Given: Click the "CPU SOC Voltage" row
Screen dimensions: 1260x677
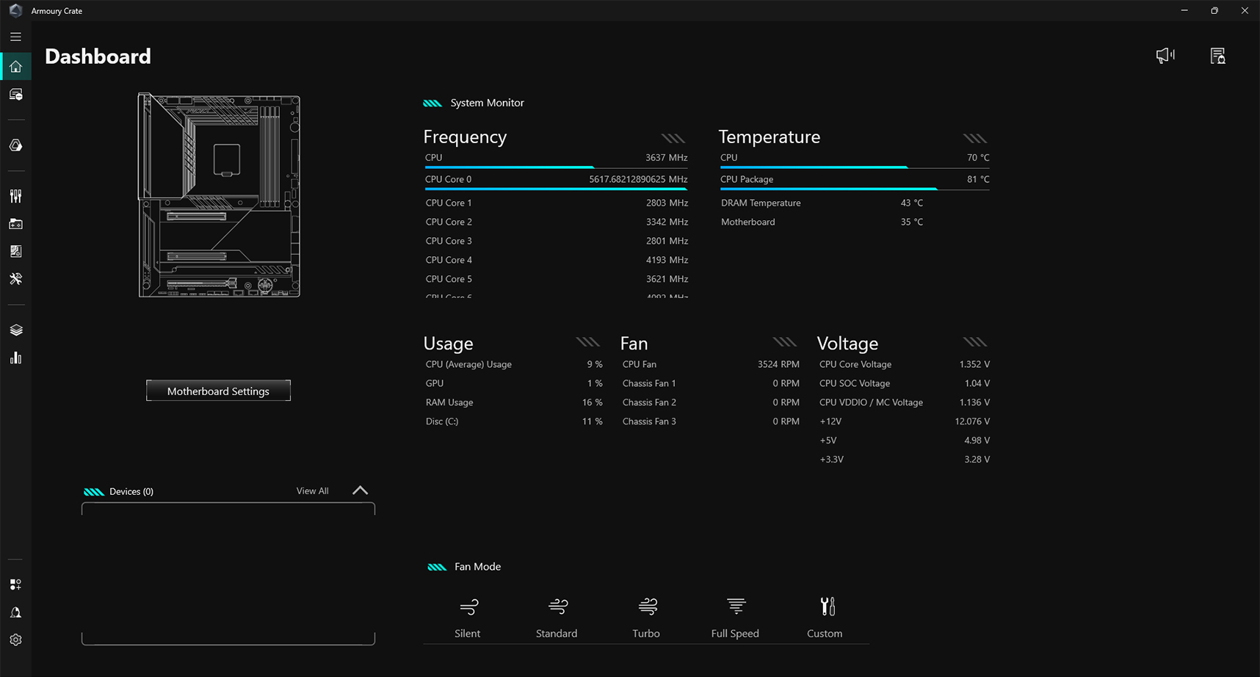Looking at the screenshot, I should click(905, 383).
